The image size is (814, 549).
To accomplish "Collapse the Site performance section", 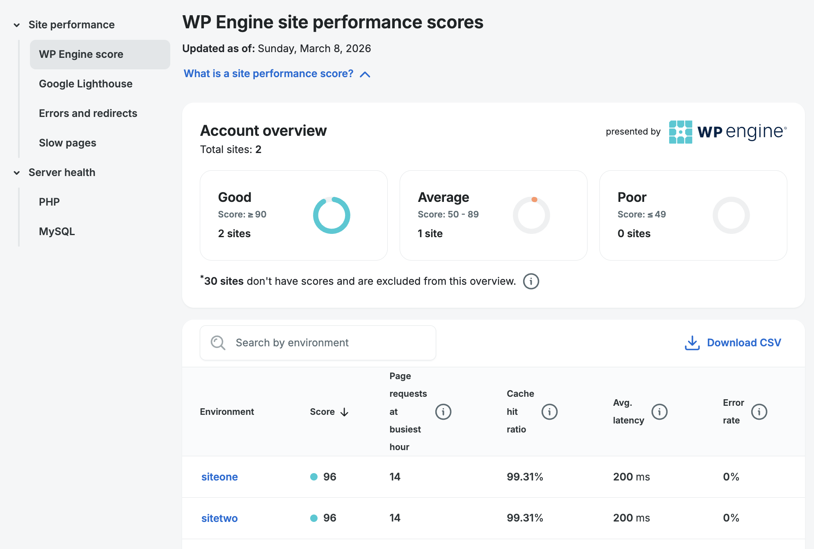I will [x=16, y=25].
